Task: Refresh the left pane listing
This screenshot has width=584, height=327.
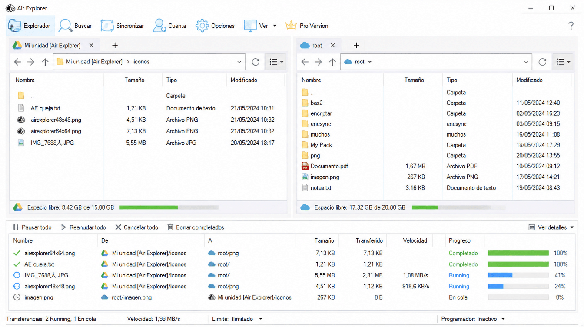Action: (255, 62)
